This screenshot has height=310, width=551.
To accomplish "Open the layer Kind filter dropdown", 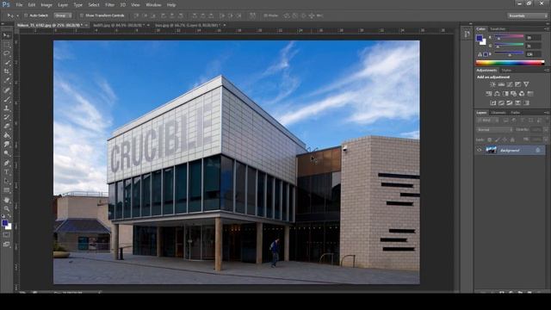I will 489,121.
